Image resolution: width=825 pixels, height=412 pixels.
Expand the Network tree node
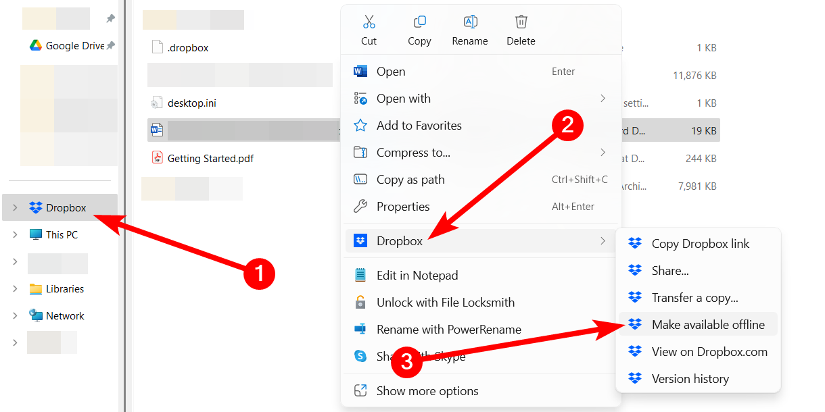tap(15, 315)
